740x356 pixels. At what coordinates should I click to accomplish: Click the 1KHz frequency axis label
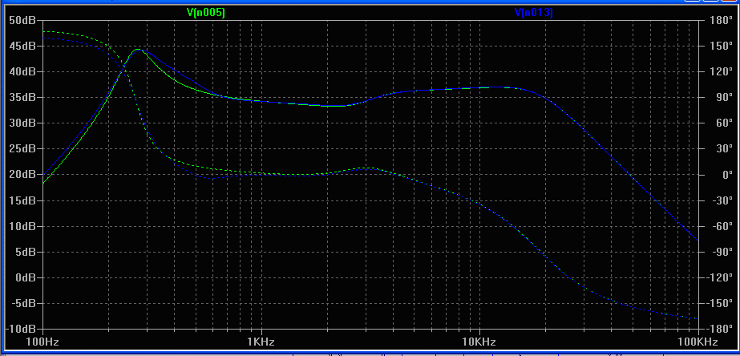pos(261,342)
